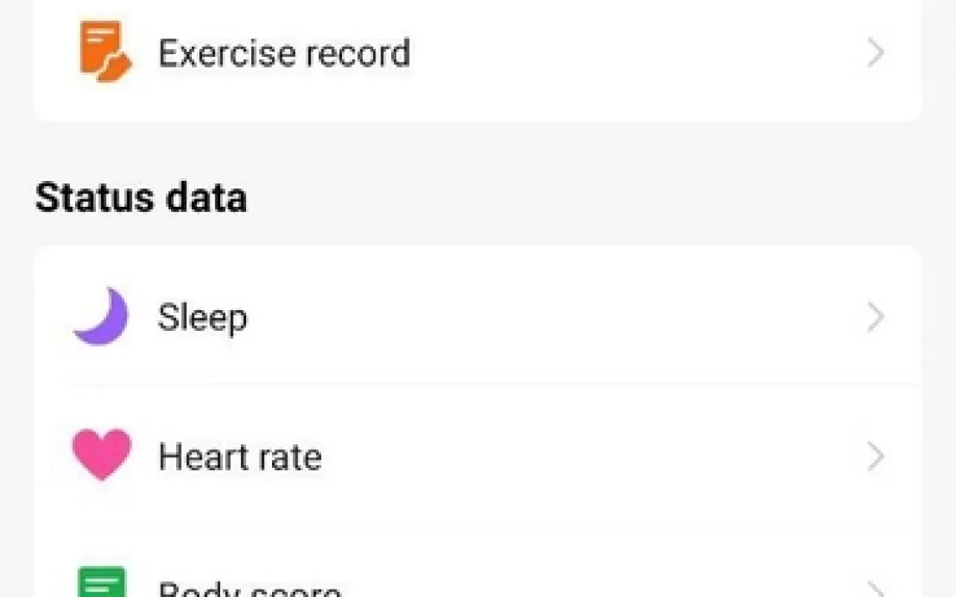
Task: Tap the Body score text label
Action: click(x=250, y=589)
